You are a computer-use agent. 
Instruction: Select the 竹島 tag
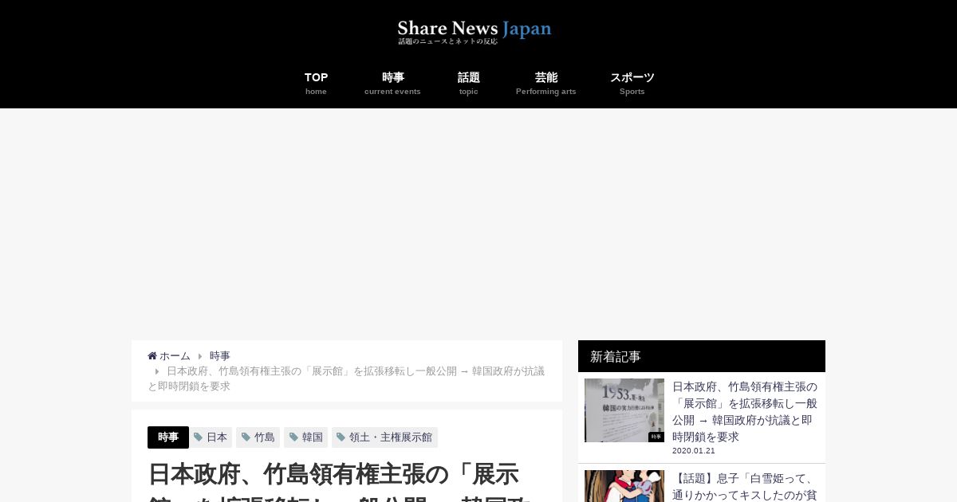pos(258,437)
